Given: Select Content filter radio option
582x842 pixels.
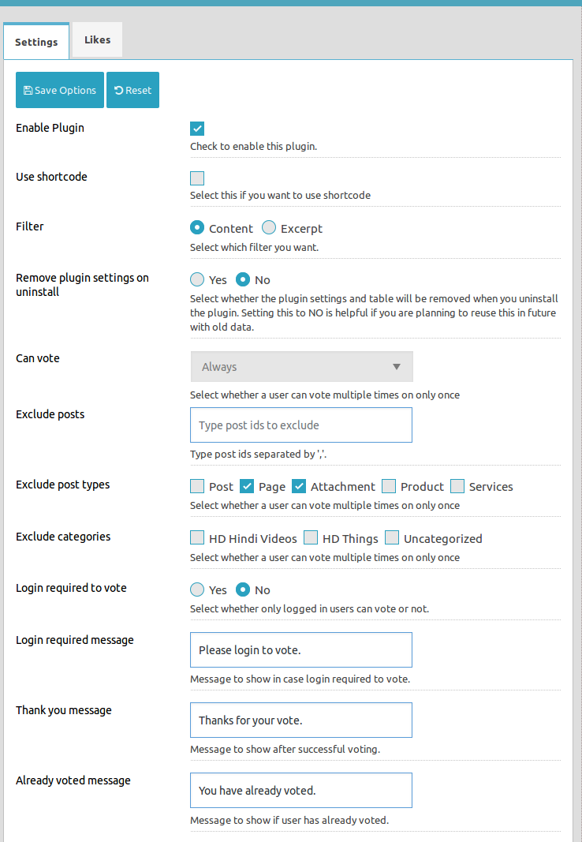Looking at the screenshot, I should pos(197,228).
